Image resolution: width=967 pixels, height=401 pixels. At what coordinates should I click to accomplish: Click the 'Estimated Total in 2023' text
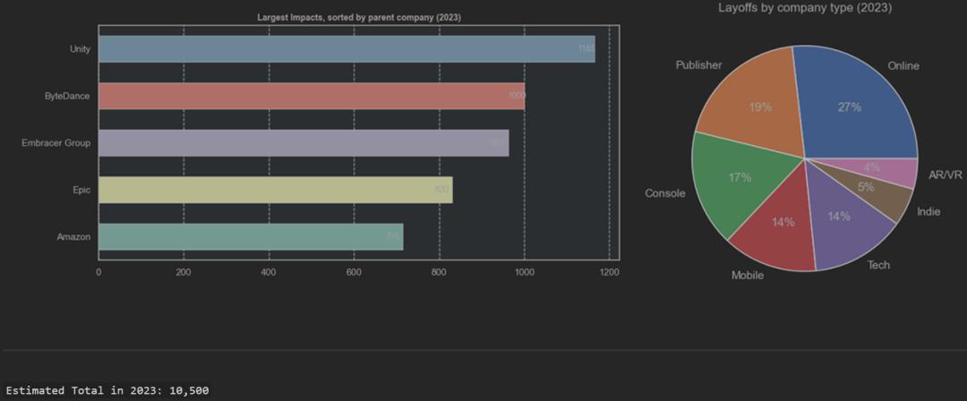(x=107, y=390)
